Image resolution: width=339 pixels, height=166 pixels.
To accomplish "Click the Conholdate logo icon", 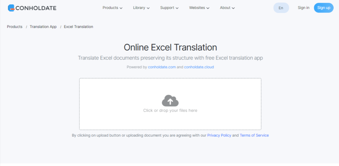I will [11, 8].
